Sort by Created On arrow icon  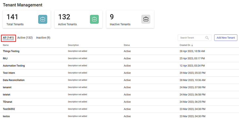192,45
